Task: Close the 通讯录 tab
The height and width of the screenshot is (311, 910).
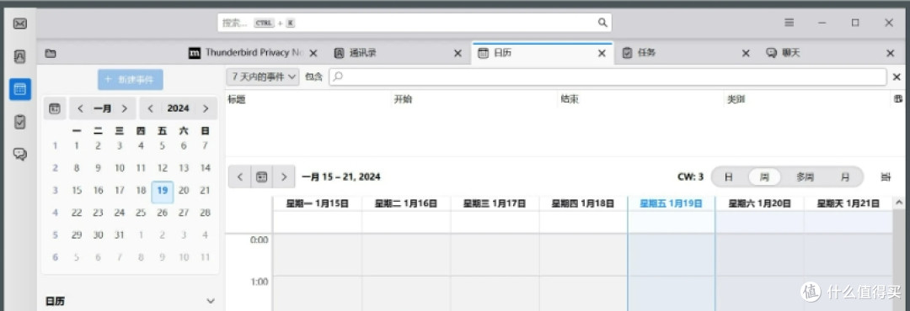Action: (458, 53)
